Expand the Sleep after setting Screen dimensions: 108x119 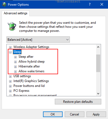coord(15,57)
